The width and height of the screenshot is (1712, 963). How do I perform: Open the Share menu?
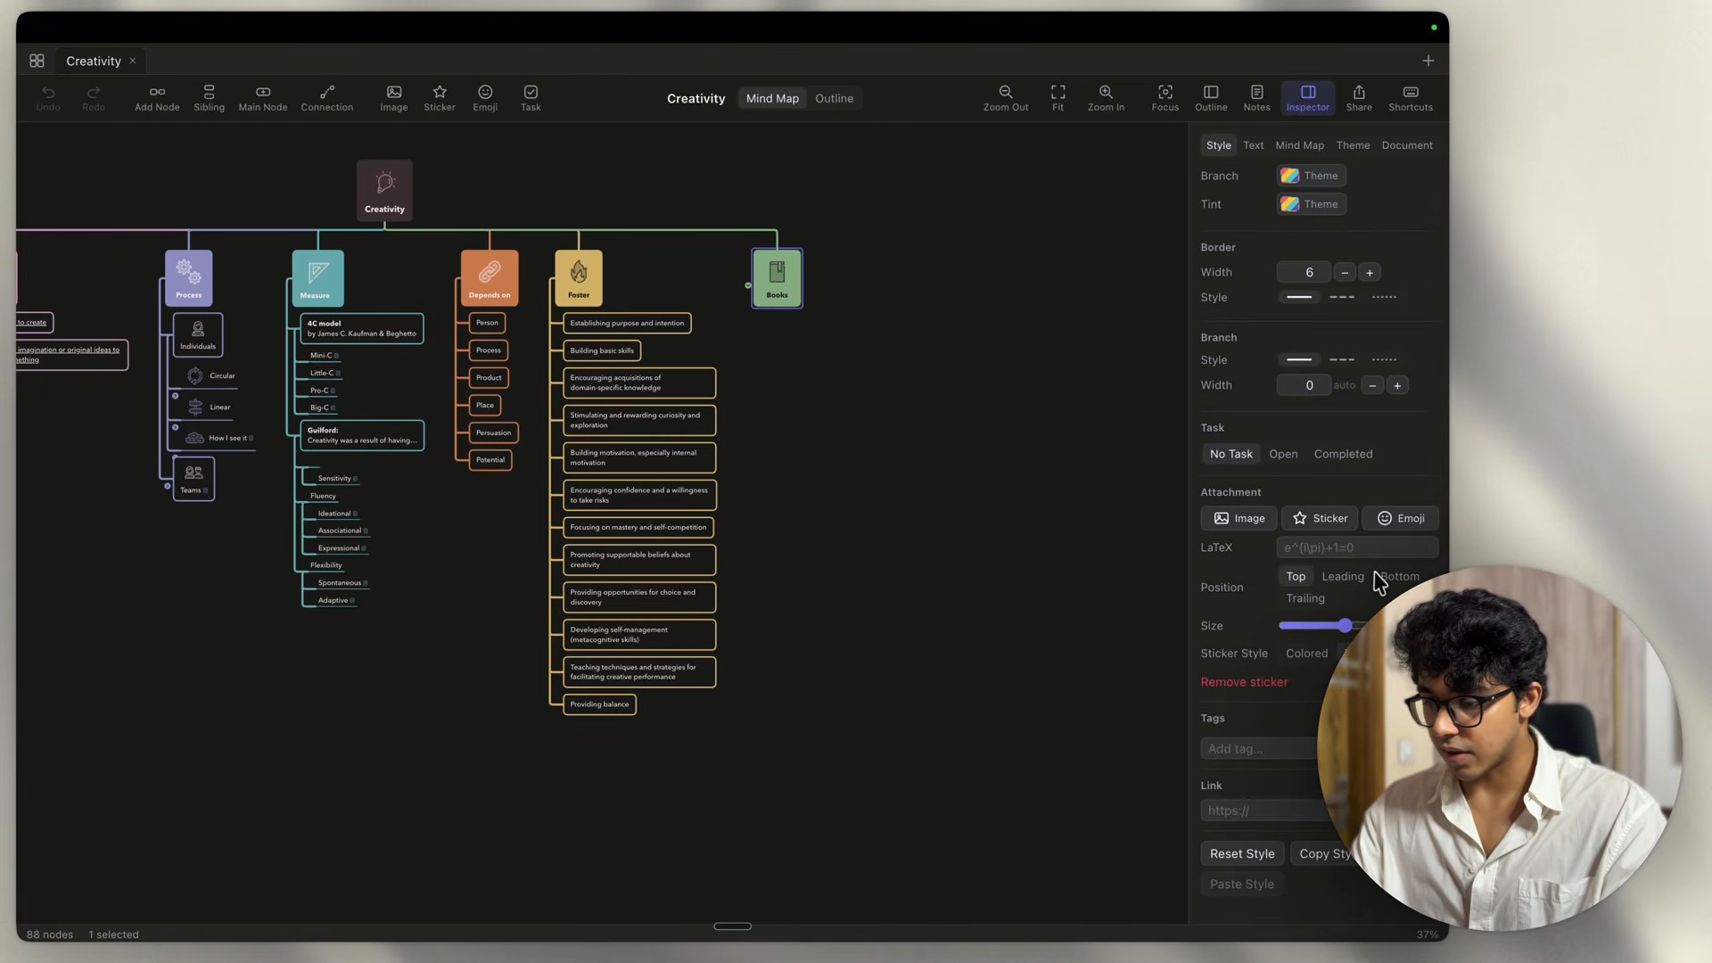point(1359,98)
